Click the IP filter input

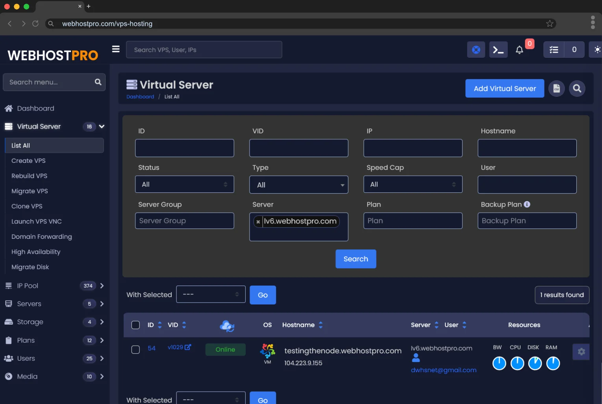[413, 148]
